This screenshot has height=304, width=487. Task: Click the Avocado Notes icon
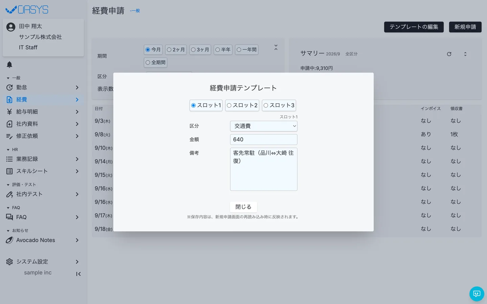click(9, 240)
